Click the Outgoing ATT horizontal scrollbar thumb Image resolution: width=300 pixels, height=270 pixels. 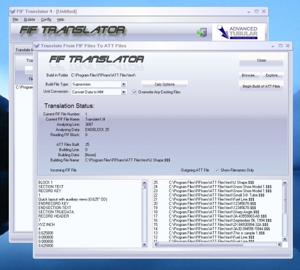201,244
